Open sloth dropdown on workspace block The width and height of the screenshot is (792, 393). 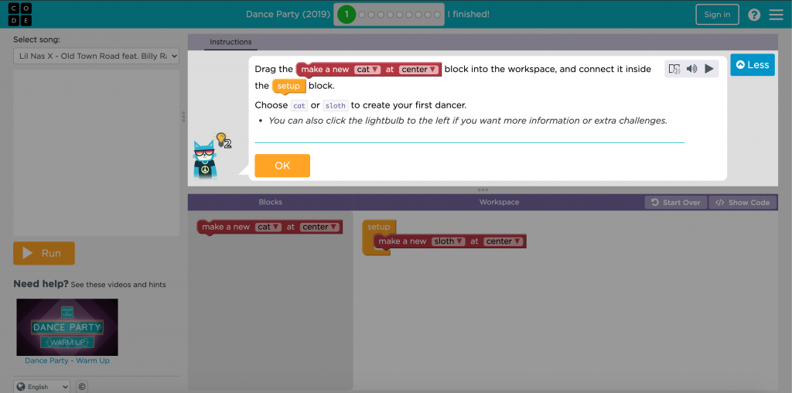pyautogui.click(x=449, y=241)
